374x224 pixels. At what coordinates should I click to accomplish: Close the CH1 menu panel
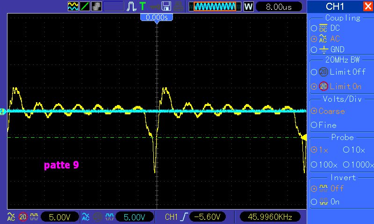click(x=367, y=7)
